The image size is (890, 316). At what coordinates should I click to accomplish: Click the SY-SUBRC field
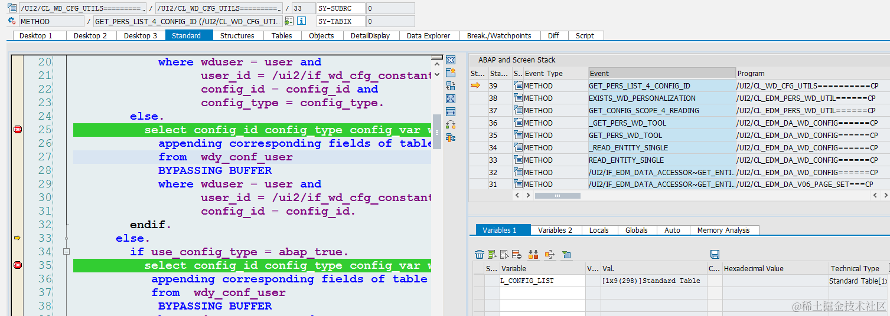341,8
